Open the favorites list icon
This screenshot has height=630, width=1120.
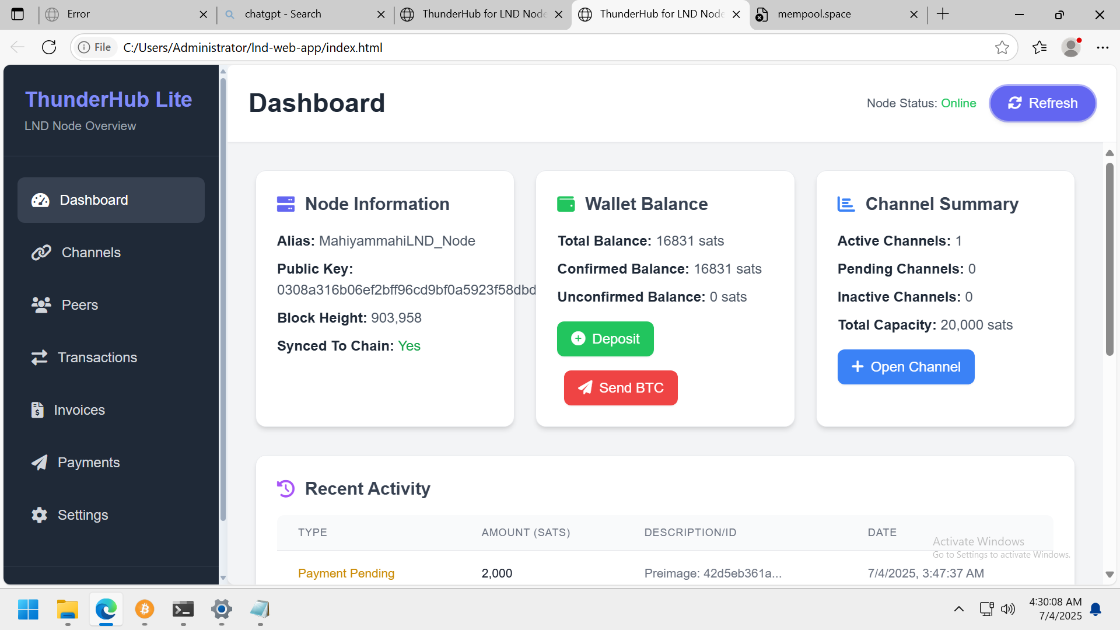pos(1039,47)
